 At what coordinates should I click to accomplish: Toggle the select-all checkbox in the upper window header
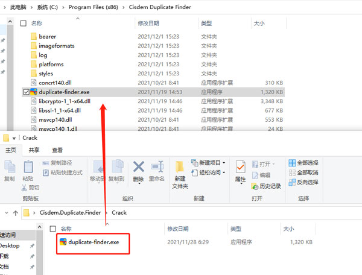tap(24, 24)
